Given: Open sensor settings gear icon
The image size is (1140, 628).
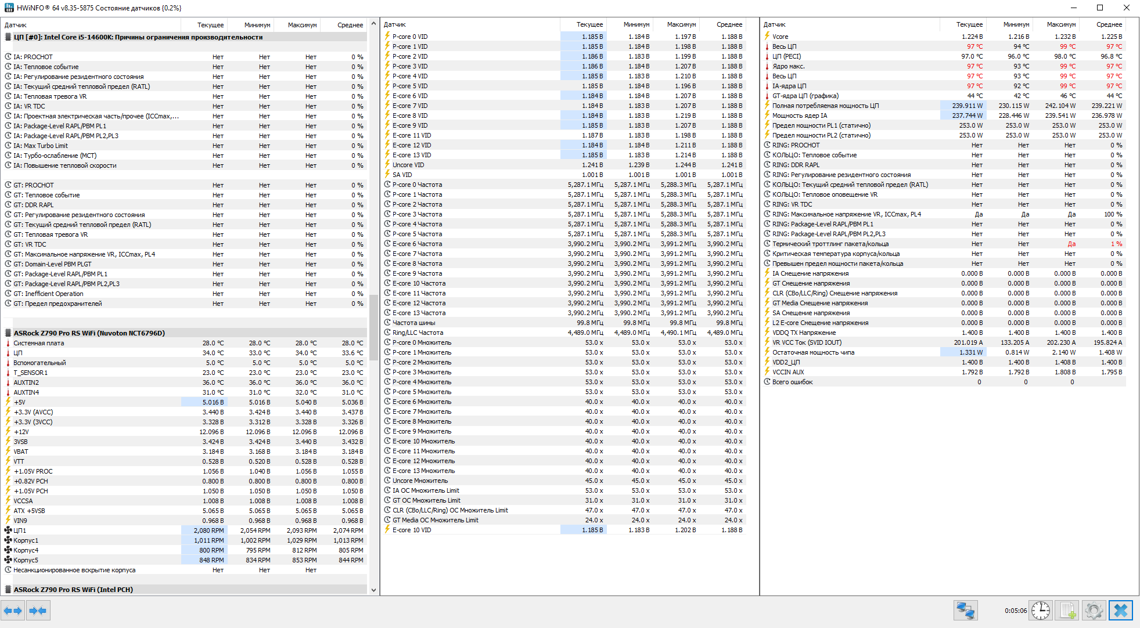Looking at the screenshot, I should [x=1094, y=611].
